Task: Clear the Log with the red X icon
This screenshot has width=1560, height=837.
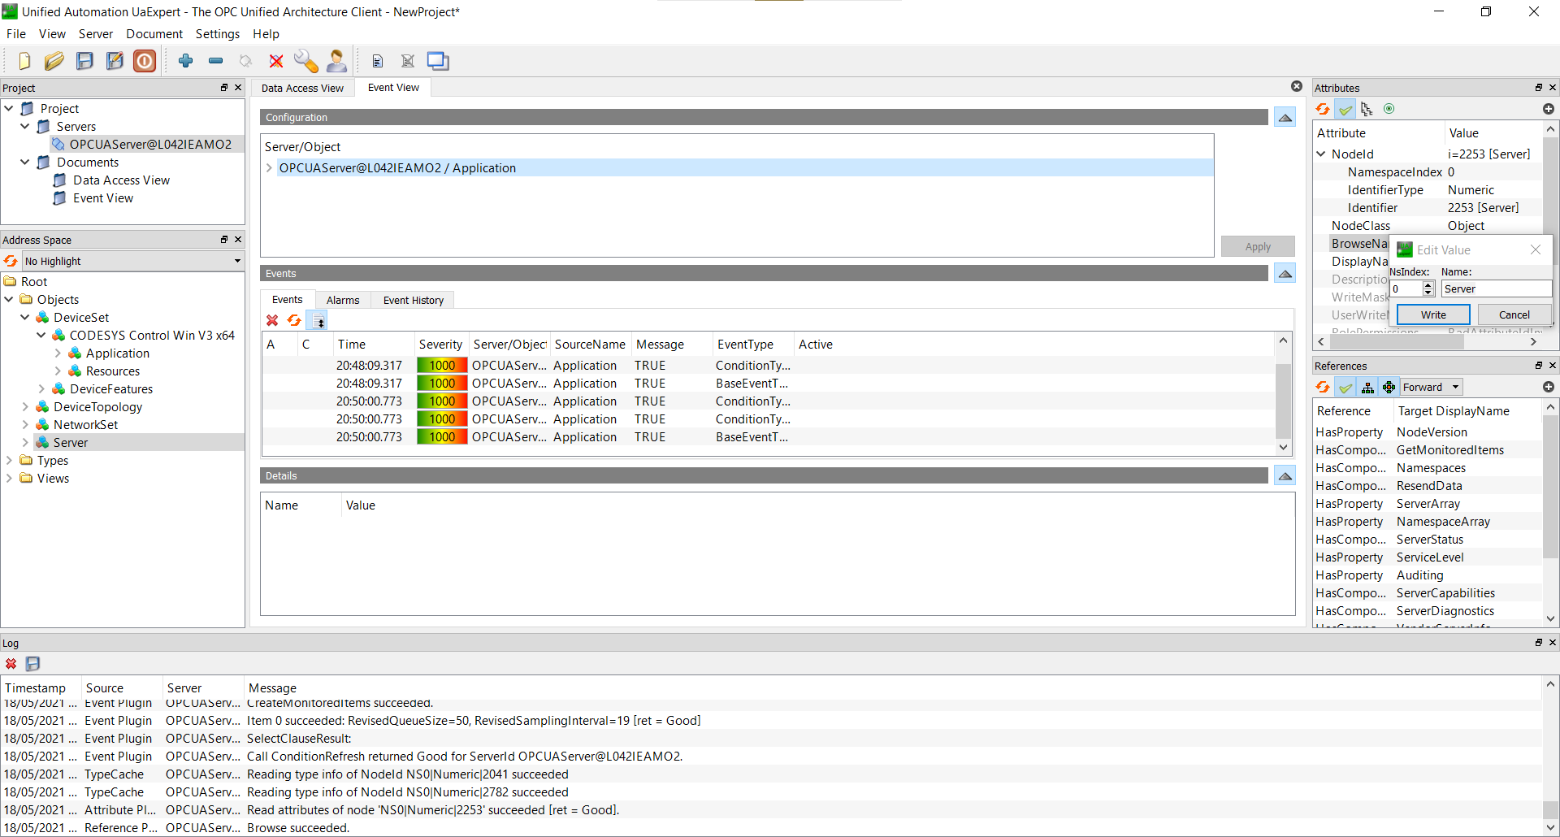Action: tap(11, 664)
